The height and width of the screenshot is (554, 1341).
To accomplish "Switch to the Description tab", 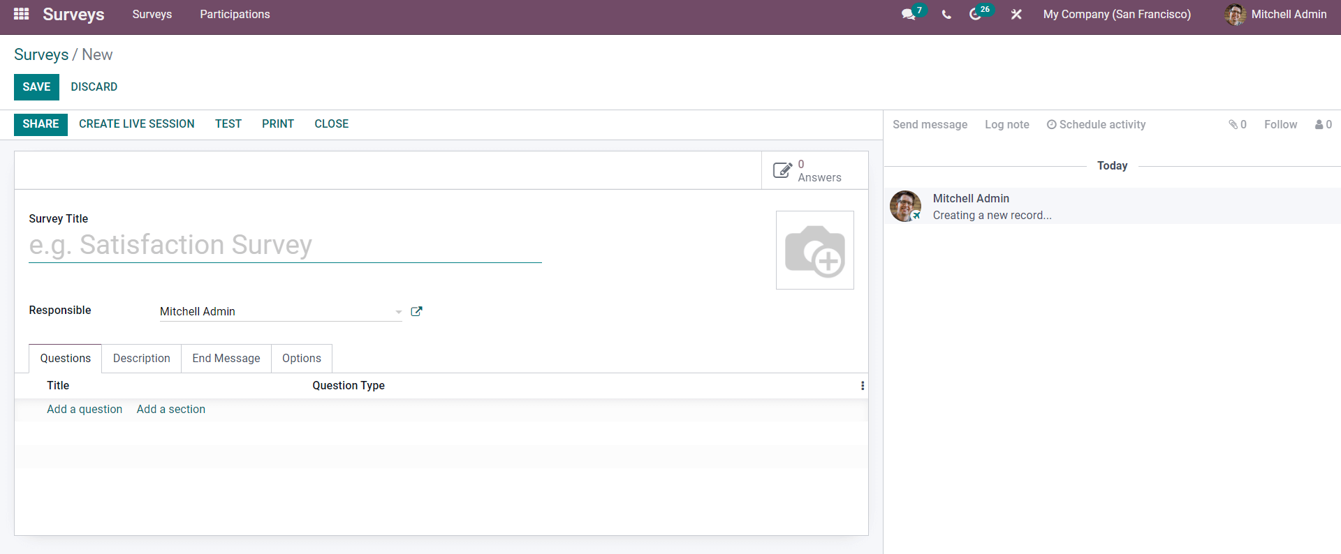I will 142,358.
